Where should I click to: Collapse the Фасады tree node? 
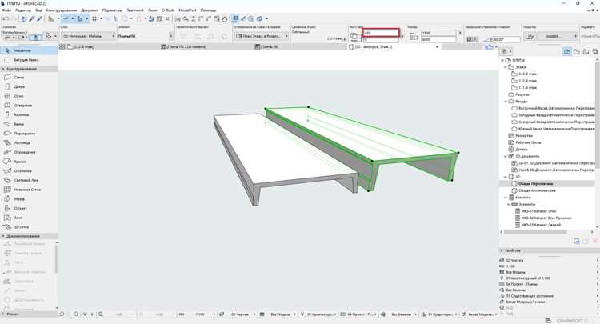pyautogui.click(x=506, y=102)
